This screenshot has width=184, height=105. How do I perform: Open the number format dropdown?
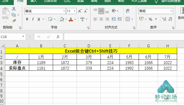171,11
